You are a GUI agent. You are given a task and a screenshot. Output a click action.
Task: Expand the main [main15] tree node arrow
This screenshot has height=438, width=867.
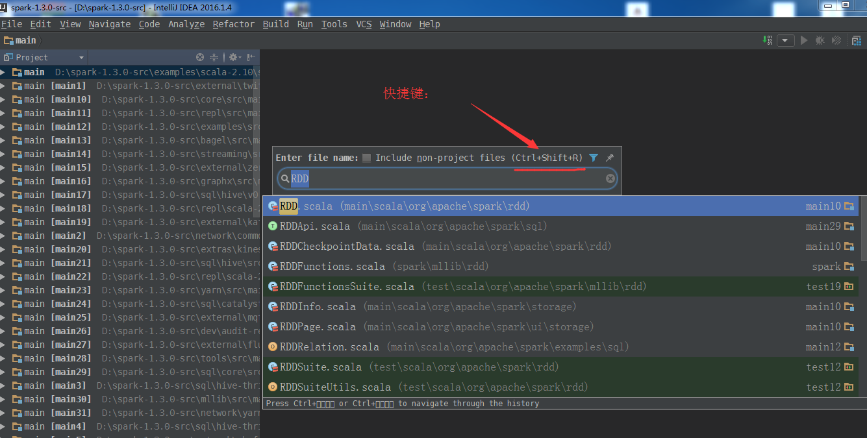point(4,167)
